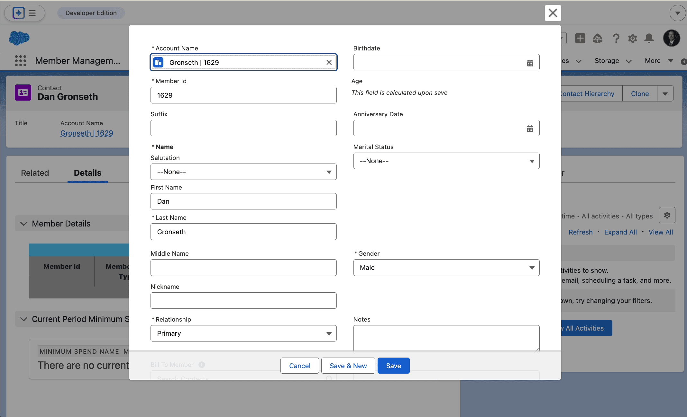The image size is (687, 417).
Task: Collapse the Member Details section
Action: tap(24, 224)
